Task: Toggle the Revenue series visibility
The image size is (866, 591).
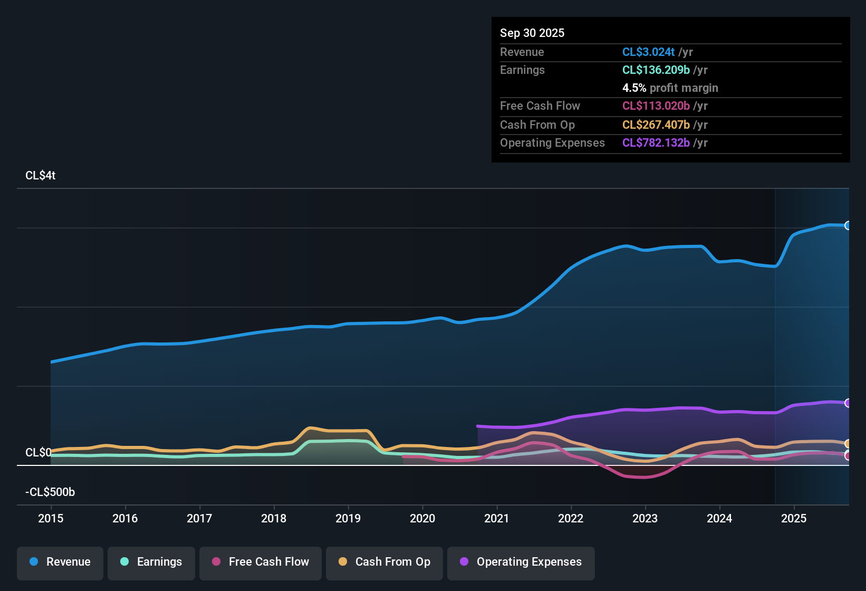Action: tap(60, 562)
